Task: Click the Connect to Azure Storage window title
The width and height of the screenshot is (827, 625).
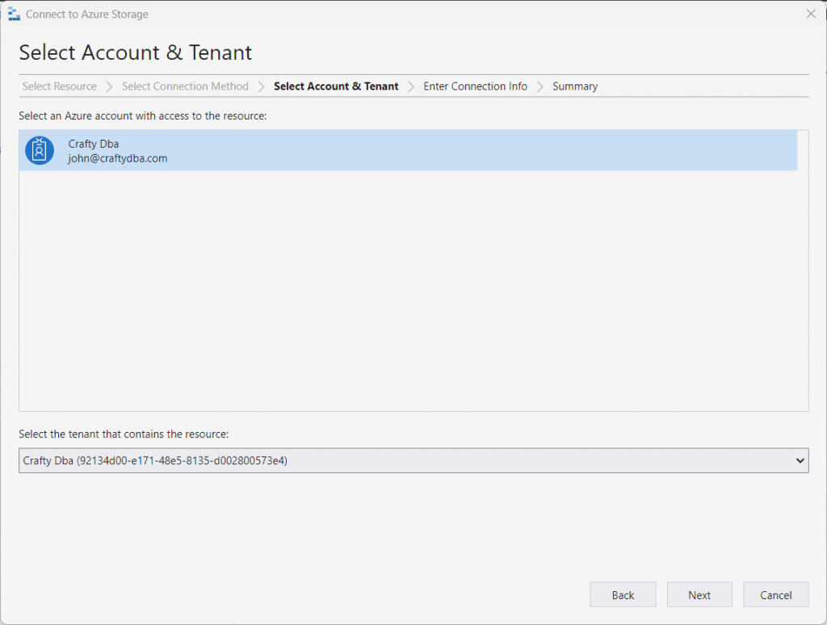Action: click(x=87, y=15)
